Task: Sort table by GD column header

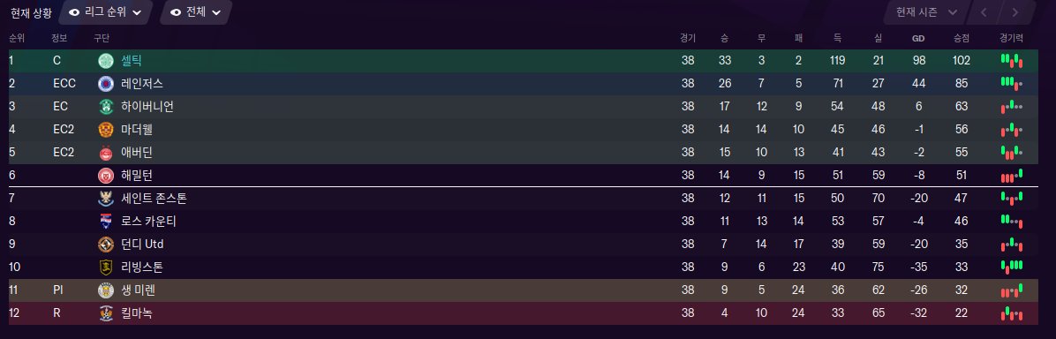Action: point(918,39)
